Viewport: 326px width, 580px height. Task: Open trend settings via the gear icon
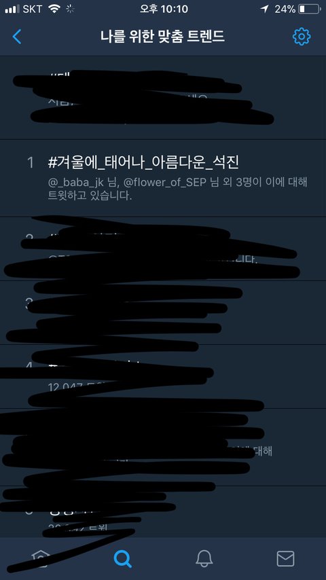(302, 37)
